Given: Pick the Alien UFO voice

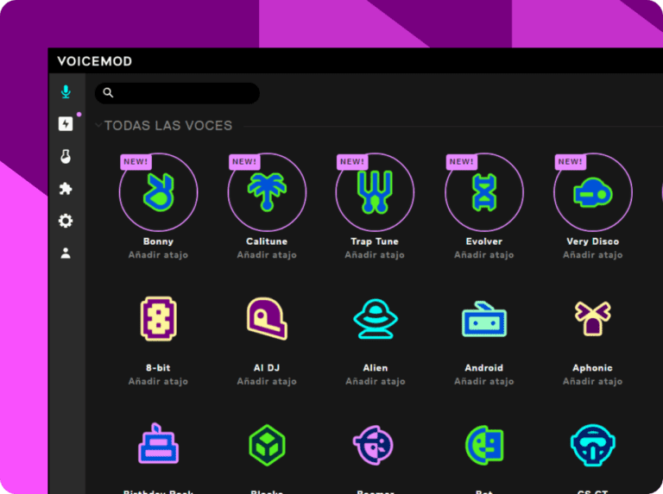Looking at the screenshot, I should (x=375, y=319).
